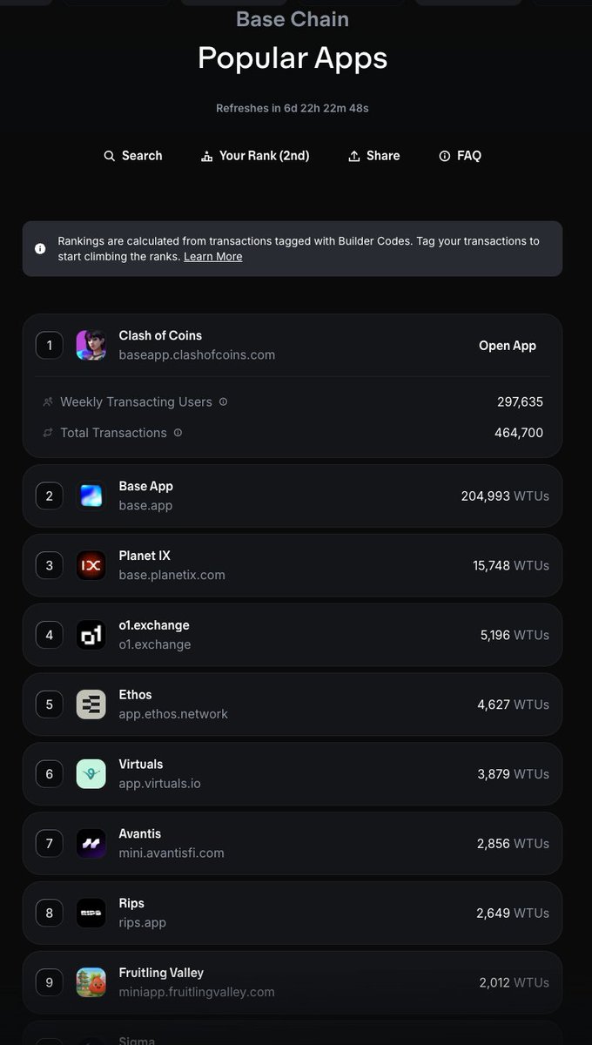This screenshot has width=592, height=1045.
Task: Click the Clash of Coins app icon
Action: coord(91,345)
